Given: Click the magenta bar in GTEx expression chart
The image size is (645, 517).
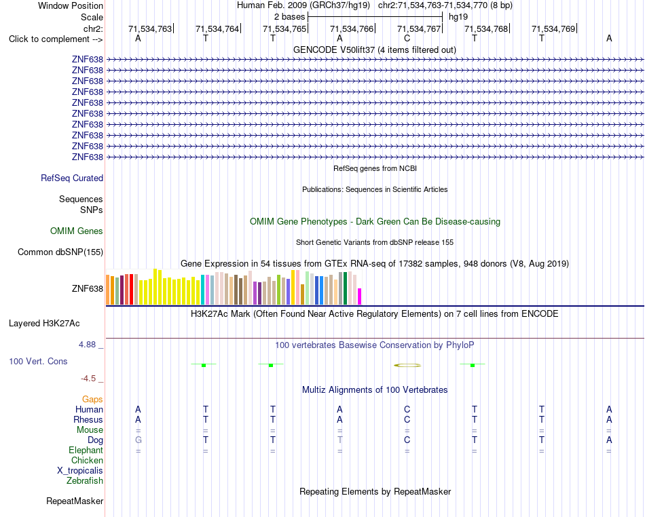Looking at the screenshot, I should (360, 296).
